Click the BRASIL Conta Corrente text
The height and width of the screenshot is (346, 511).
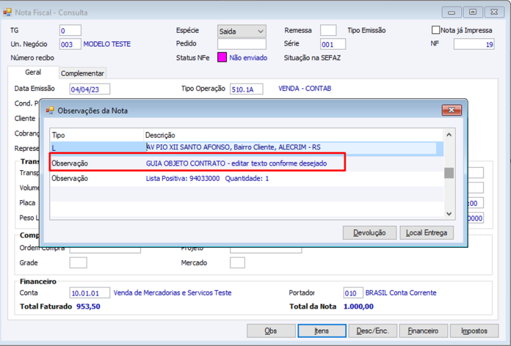[401, 292]
